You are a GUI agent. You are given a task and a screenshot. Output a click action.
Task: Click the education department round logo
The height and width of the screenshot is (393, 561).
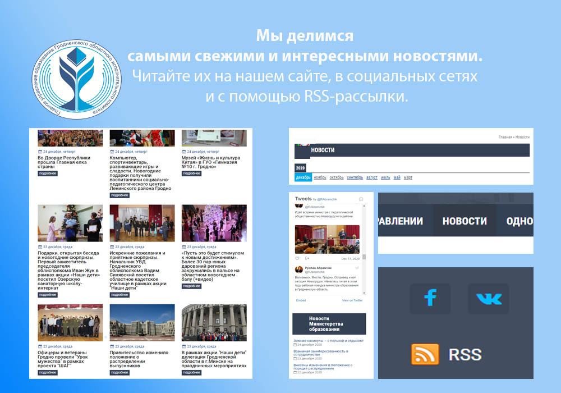pyautogui.click(x=76, y=79)
